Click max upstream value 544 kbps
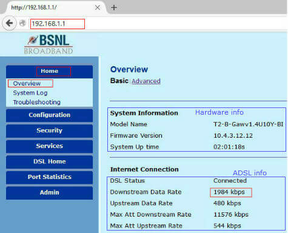288x233 pixels. (227, 226)
